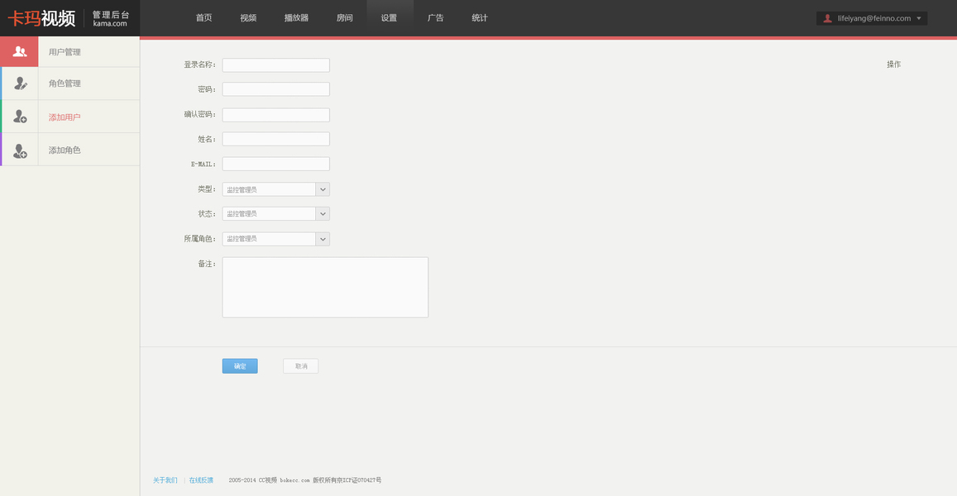
Task: Expand the lifeiyang@feinno.com account dropdown arrow
Action: coord(919,18)
